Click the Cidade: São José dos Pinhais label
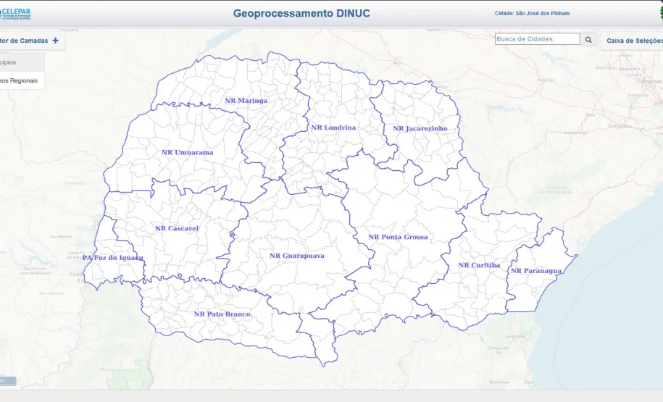The image size is (663, 402). pyautogui.click(x=533, y=13)
